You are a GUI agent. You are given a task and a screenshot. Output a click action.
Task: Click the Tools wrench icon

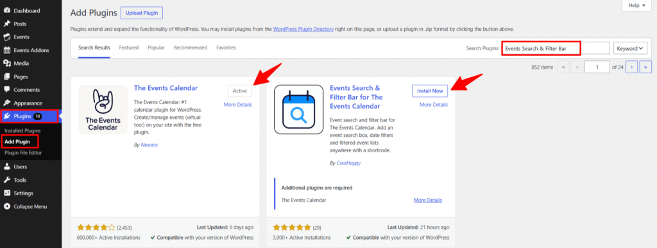6,180
